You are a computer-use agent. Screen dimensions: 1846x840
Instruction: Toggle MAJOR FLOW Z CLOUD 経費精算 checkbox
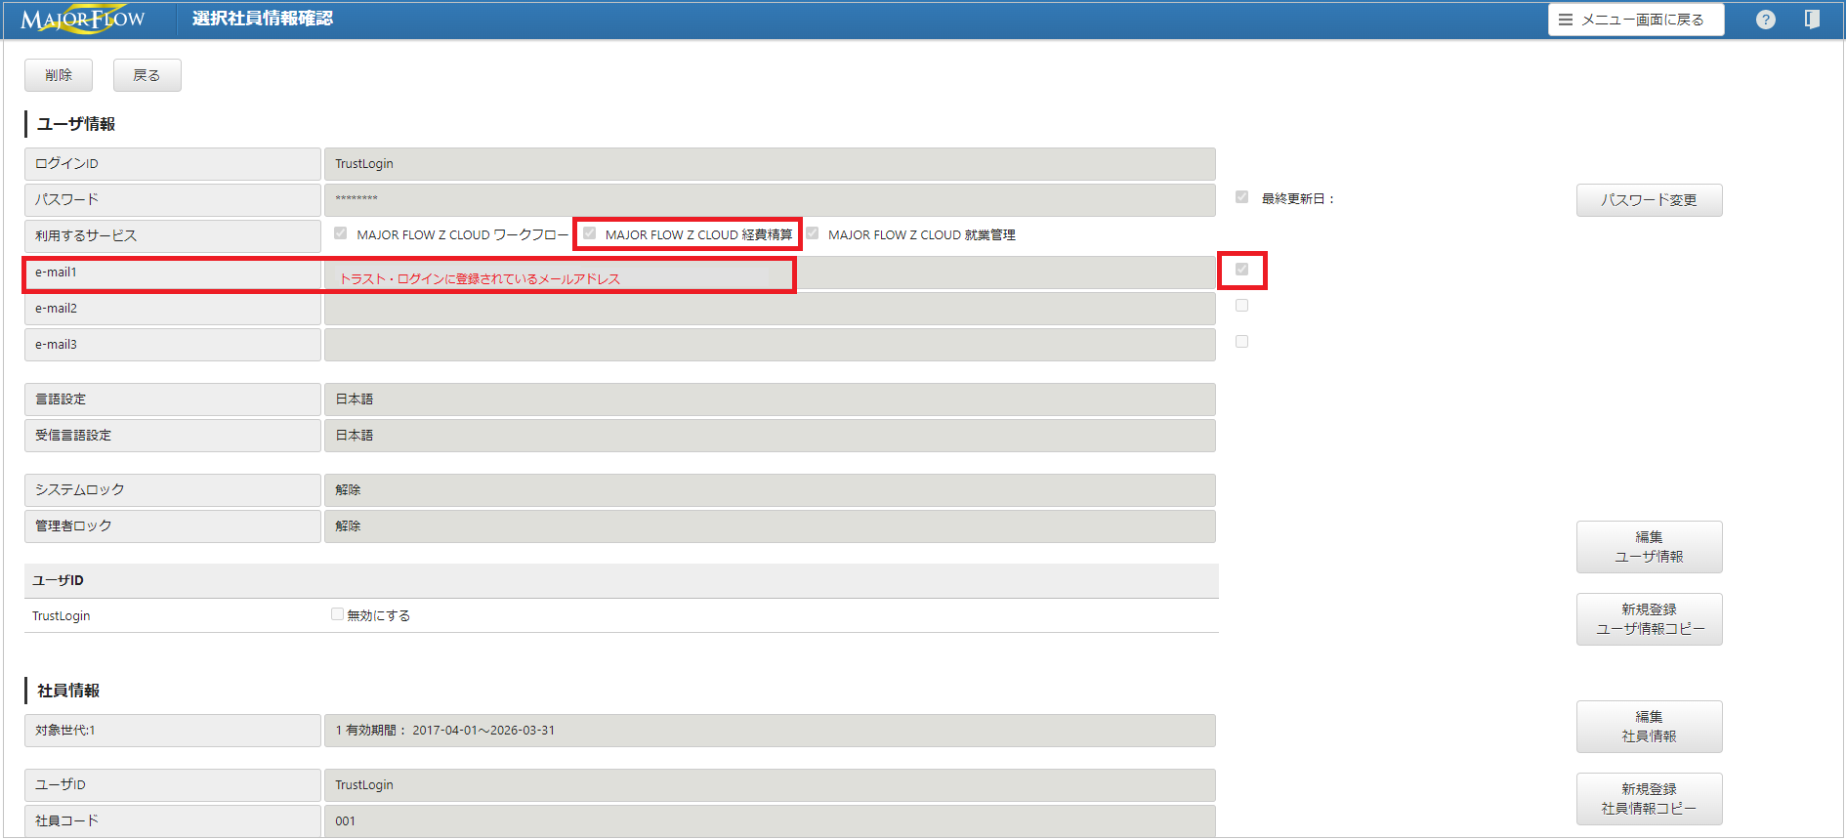589,233
